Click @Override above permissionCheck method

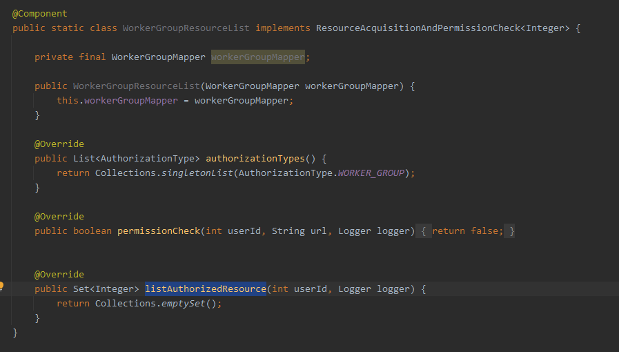(59, 217)
